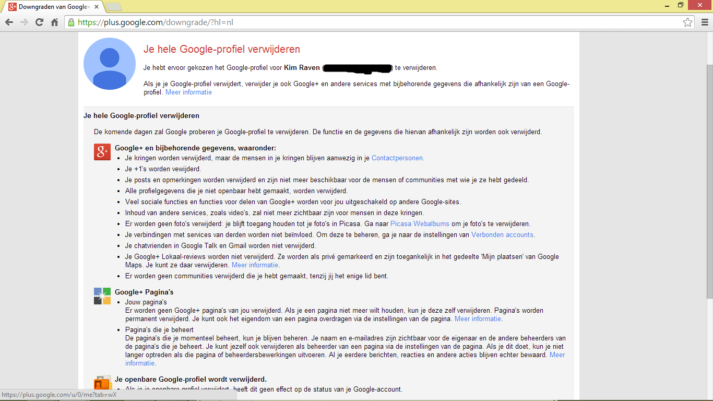Click the heading Google+ en bijbehorende gegevens, waaronder:
713x401 pixels.
pyautogui.click(x=195, y=148)
